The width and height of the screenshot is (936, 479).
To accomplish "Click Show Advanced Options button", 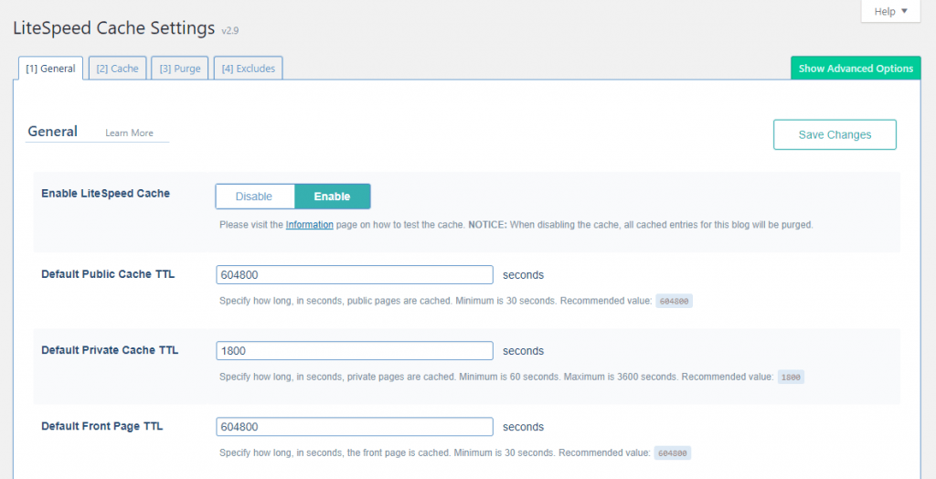I will pyautogui.click(x=856, y=69).
